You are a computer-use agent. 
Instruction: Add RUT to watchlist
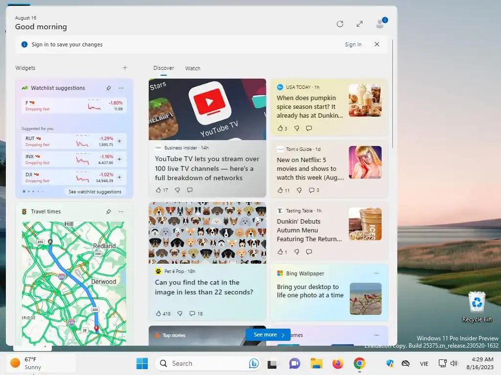[x=119, y=141]
